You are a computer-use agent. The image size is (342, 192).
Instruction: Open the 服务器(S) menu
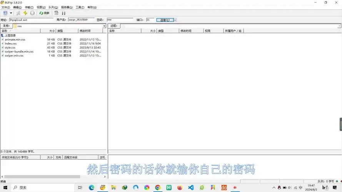point(67,7)
